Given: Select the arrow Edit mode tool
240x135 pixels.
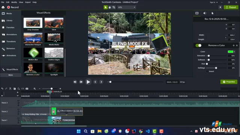Looking at the screenshot, I should tap(105, 7).
